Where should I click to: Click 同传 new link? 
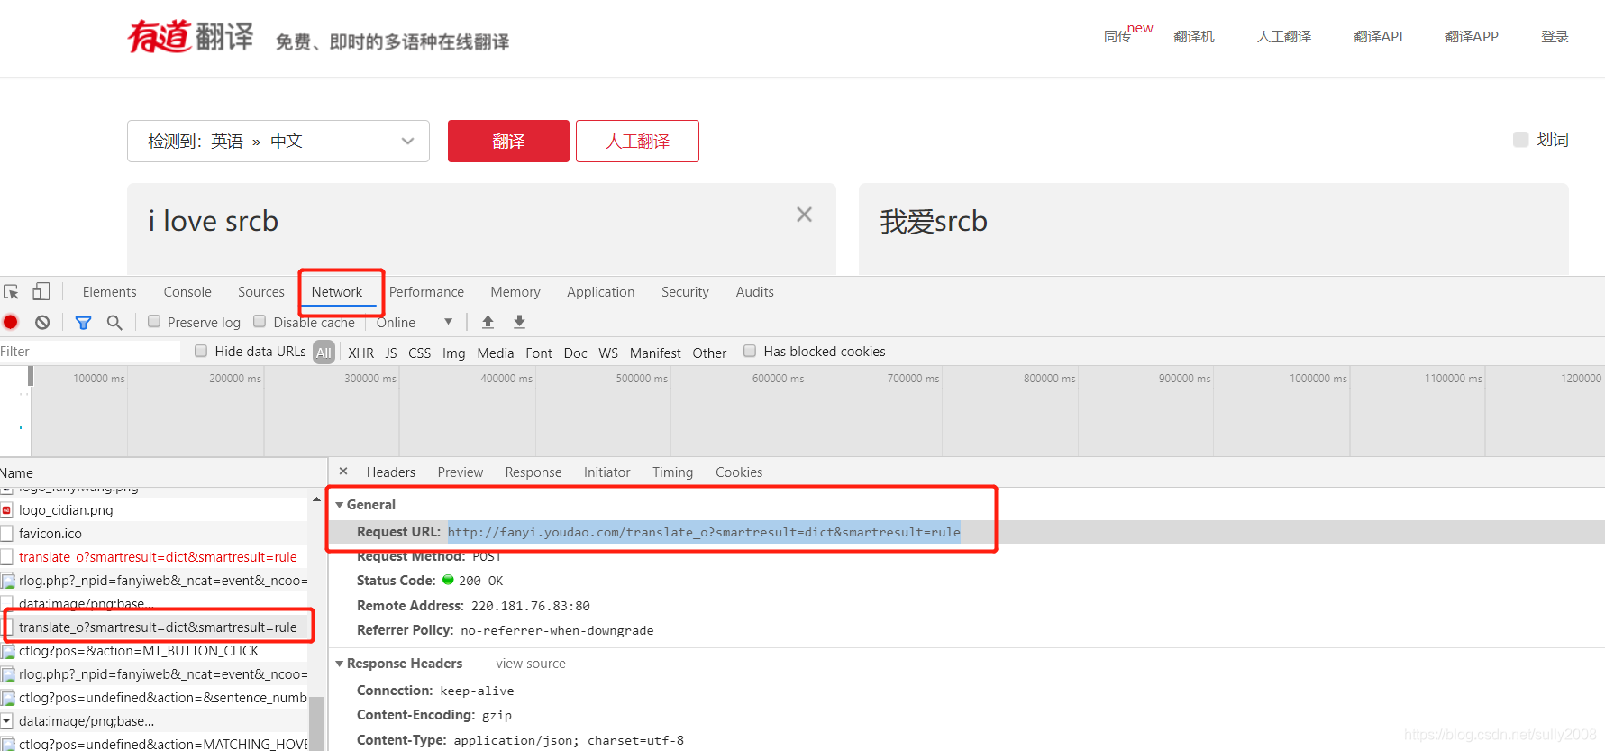click(1127, 34)
